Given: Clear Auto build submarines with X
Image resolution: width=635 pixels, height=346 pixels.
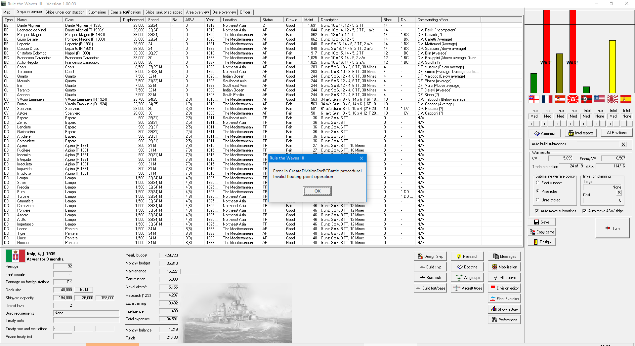Looking at the screenshot, I should coord(623,144).
